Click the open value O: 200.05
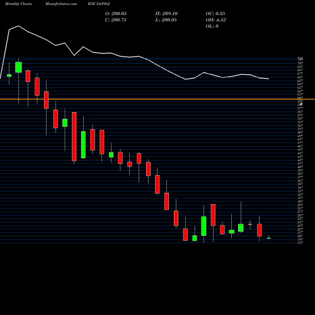 click(x=116, y=14)
